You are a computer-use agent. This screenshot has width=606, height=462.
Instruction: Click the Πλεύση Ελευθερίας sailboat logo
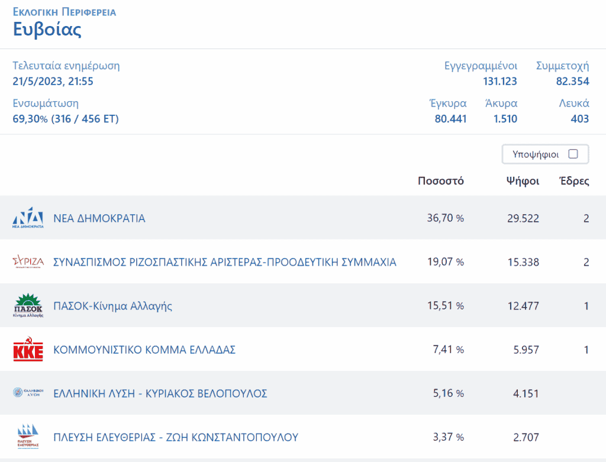tap(28, 437)
